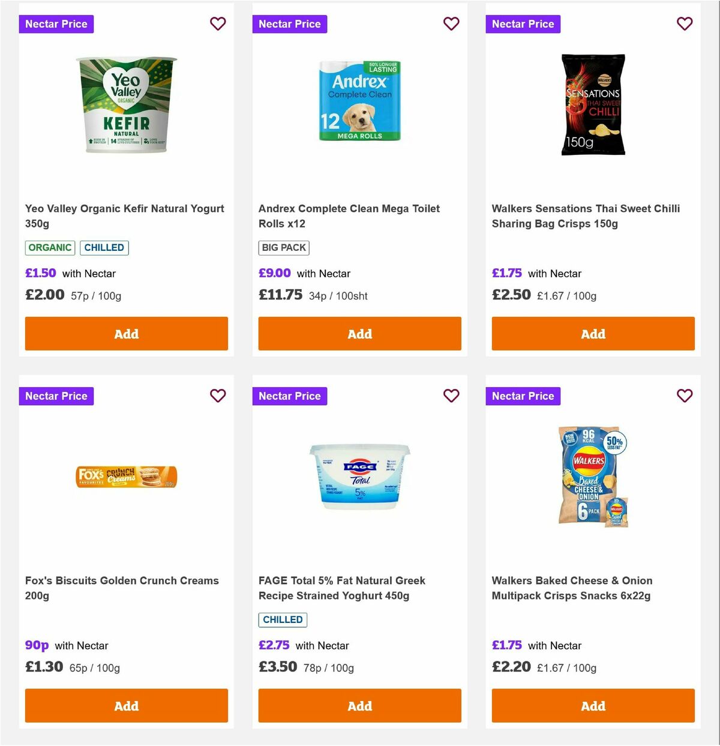Click the £1.75 with Nectar on Walkers Baked crisps
This screenshot has width=720, height=746.
point(507,645)
